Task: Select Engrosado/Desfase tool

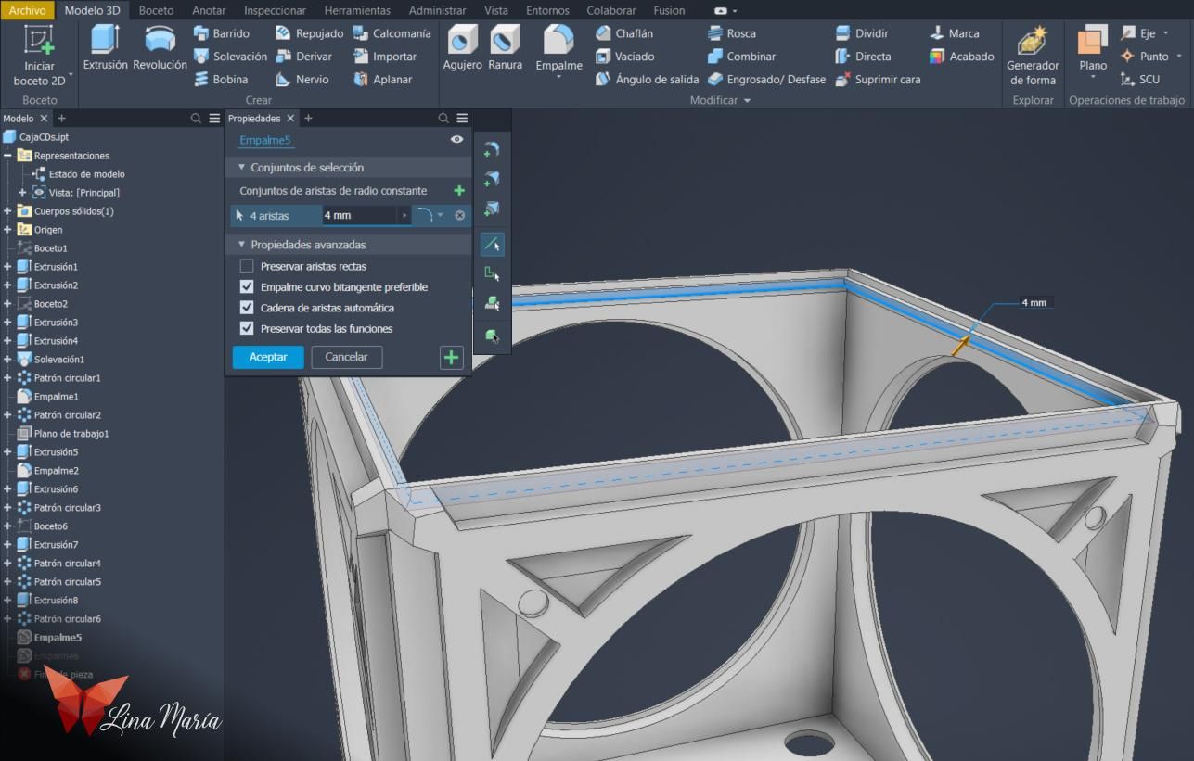Action: pyautogui.click(x=766, y=80)
